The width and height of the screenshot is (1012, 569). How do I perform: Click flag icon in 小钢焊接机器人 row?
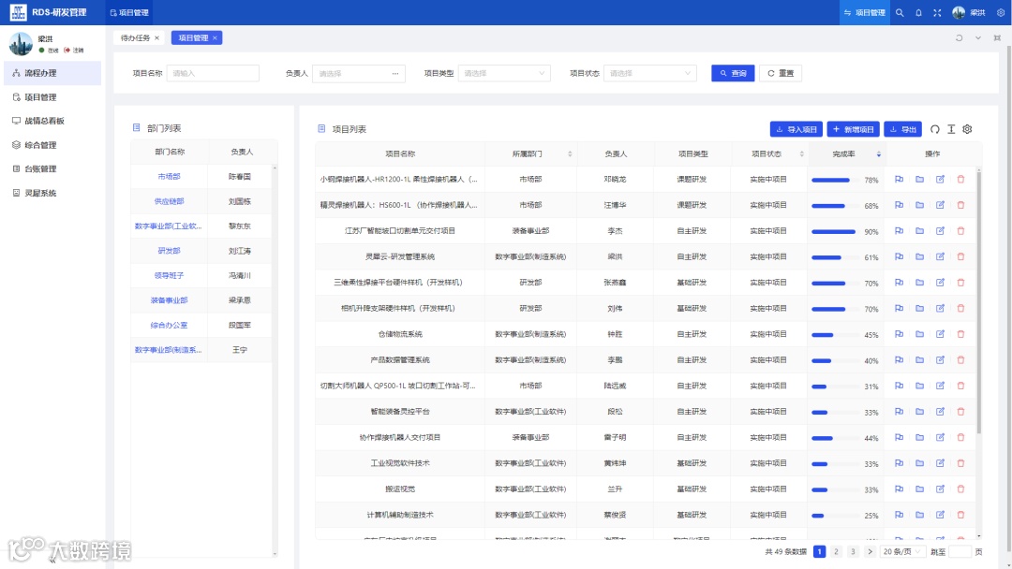(x=899, y=179)
